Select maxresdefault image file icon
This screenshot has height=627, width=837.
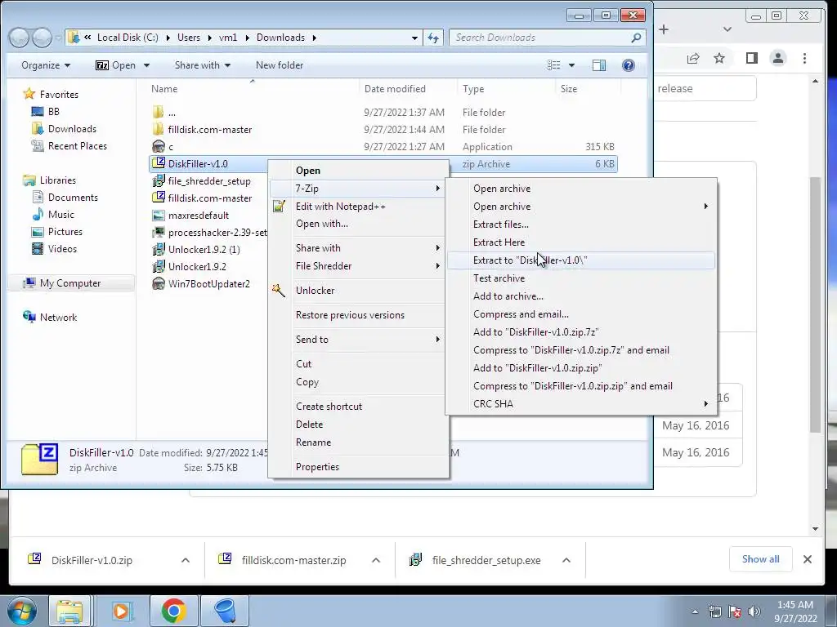coord(158,216)
